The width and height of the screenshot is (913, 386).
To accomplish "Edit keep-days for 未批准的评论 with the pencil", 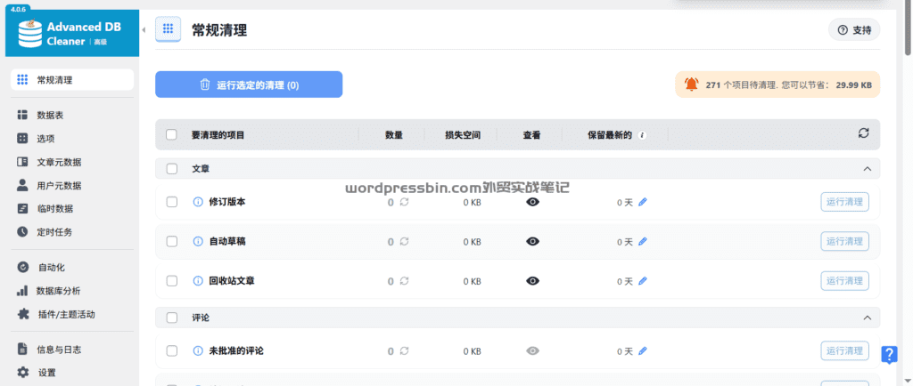I will pyautogui.click(x=642, y=351).
